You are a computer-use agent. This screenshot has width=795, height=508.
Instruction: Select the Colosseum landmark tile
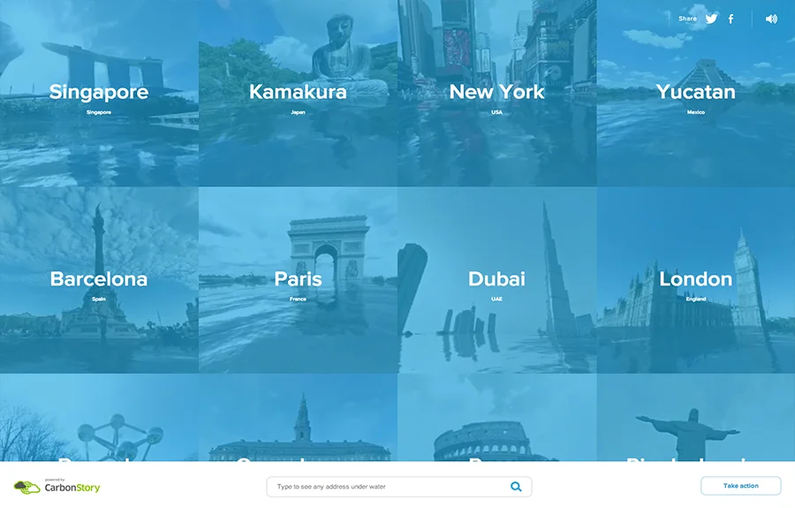[496, 417]
